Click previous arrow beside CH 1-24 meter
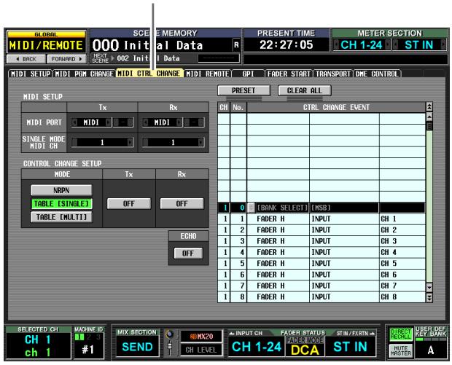The image size is (452, 365). point(336,45)
